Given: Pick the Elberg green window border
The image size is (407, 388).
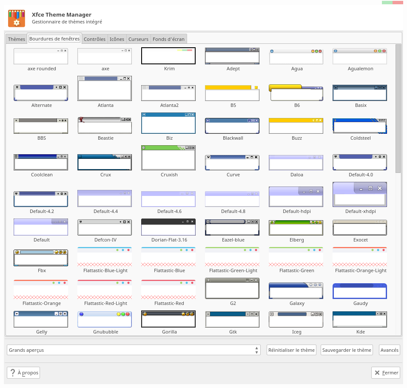Looking at the screenshot, I should point(296,228).
